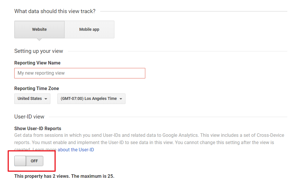Open the United States country dropdown
This screenshot has height=192, width=299.
tap(32, 99)
